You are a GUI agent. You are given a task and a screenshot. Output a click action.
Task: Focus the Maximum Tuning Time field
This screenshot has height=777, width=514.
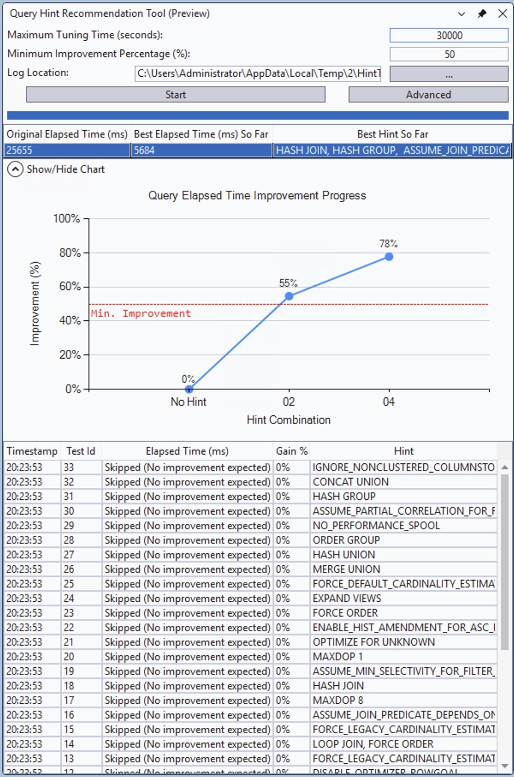(x=449, y=36)
